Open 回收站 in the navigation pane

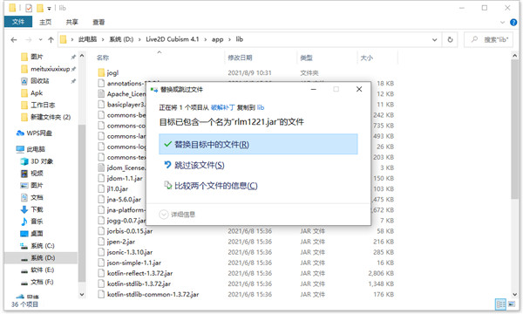pyautogui.click(x=40, y=81)
